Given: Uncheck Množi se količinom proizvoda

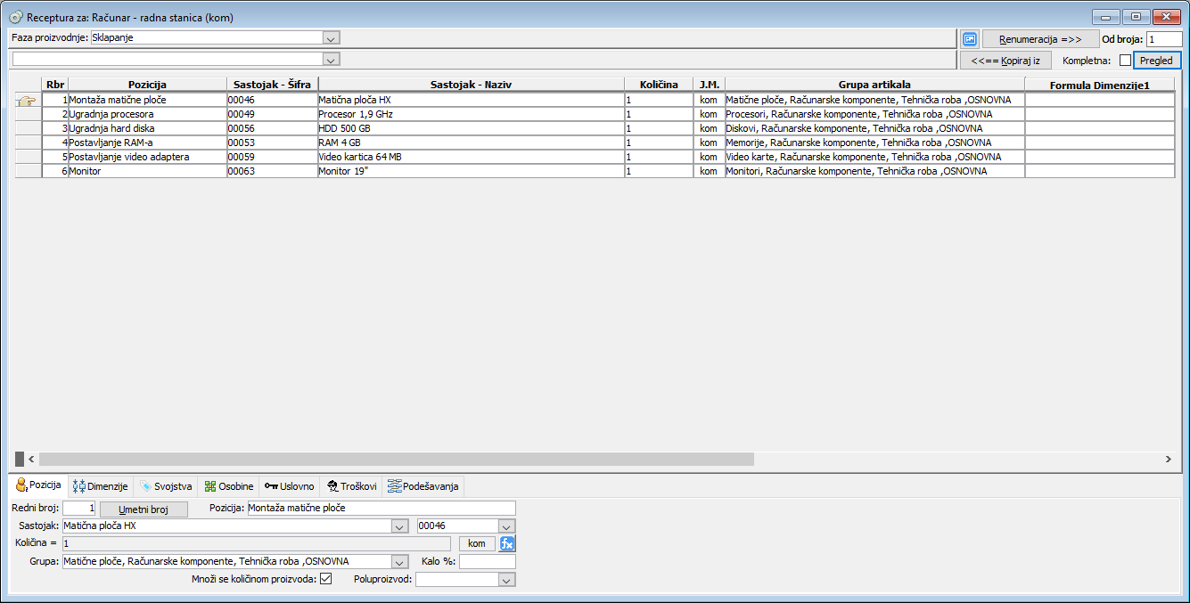Looking at the screenshot, I should pyautogui.click(x=325, y=579).
